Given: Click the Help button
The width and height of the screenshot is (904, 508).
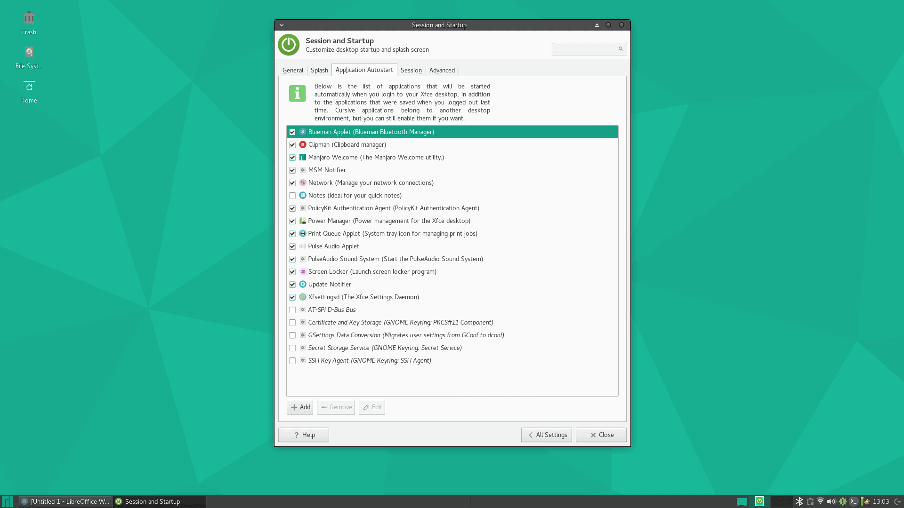Looking at the screenshot, I should click(x=303, y=435).
